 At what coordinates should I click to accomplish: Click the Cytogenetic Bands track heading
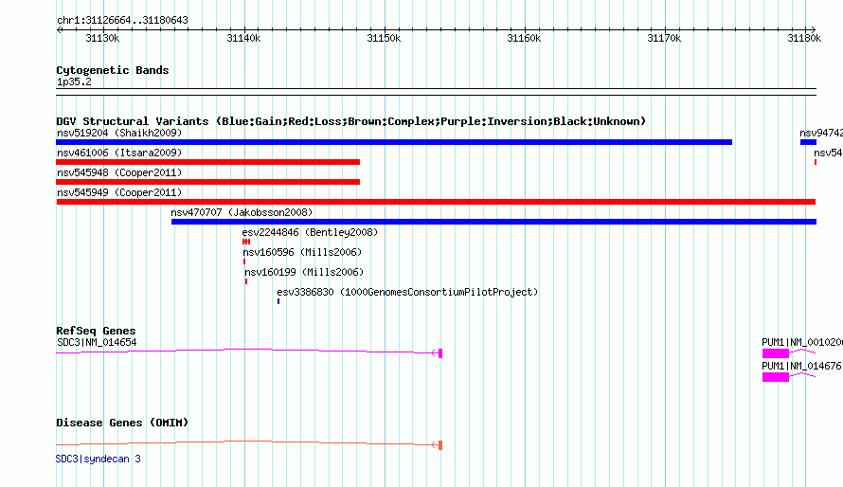coord(113,70)
